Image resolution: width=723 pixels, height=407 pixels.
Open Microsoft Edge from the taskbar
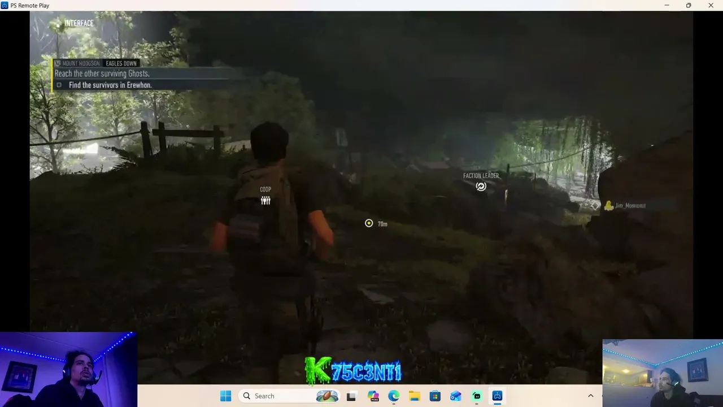394,396
